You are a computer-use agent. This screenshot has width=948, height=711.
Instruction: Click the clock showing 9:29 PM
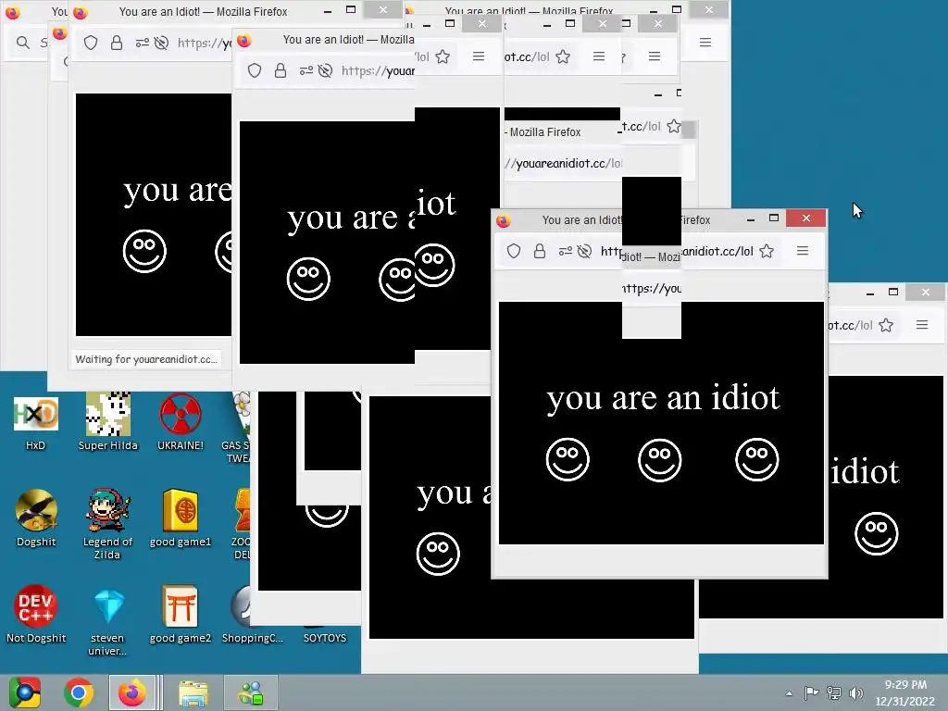pyautogui.click(x=905, y=692)
